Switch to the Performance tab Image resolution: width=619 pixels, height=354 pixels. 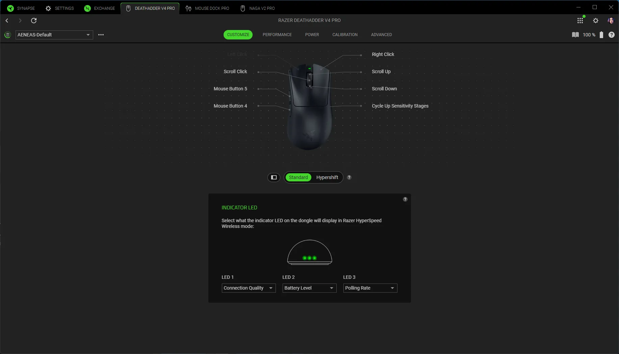click(x=277, y=35)
